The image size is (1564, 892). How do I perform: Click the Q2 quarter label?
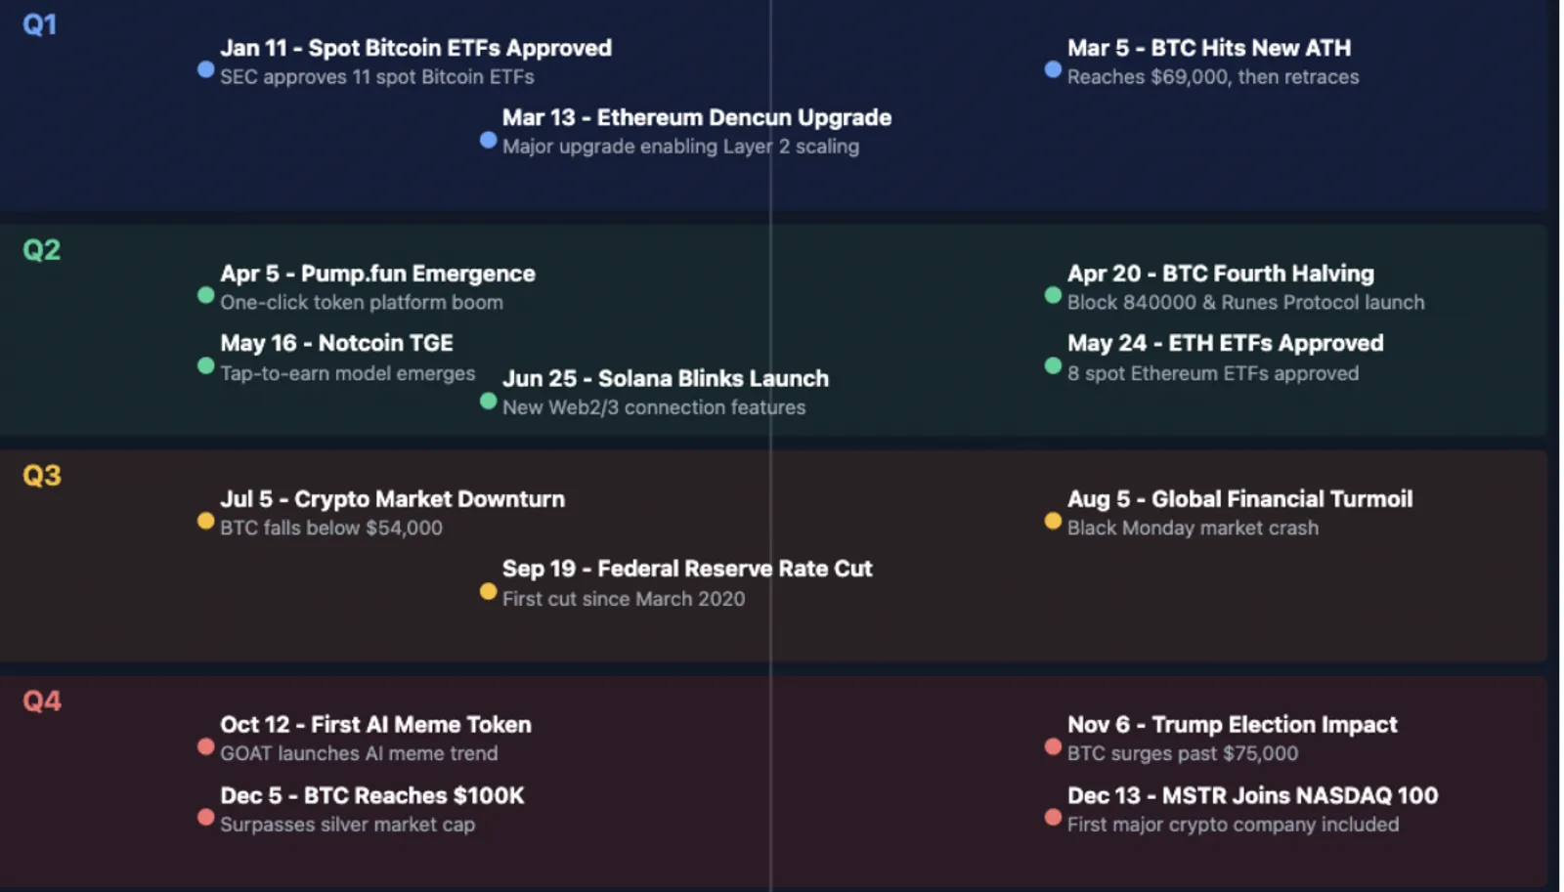(42, 250)
